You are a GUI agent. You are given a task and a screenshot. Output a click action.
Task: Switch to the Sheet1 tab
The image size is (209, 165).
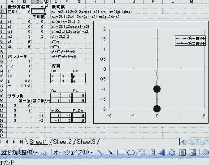coord(38,142)
